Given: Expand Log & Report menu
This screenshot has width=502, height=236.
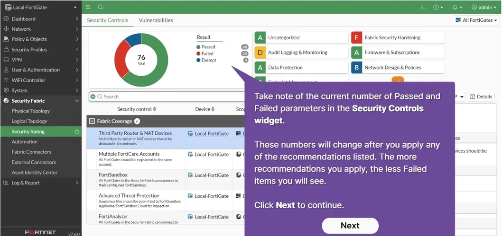Looking at the screenshot, I should [x=41, y=183].
